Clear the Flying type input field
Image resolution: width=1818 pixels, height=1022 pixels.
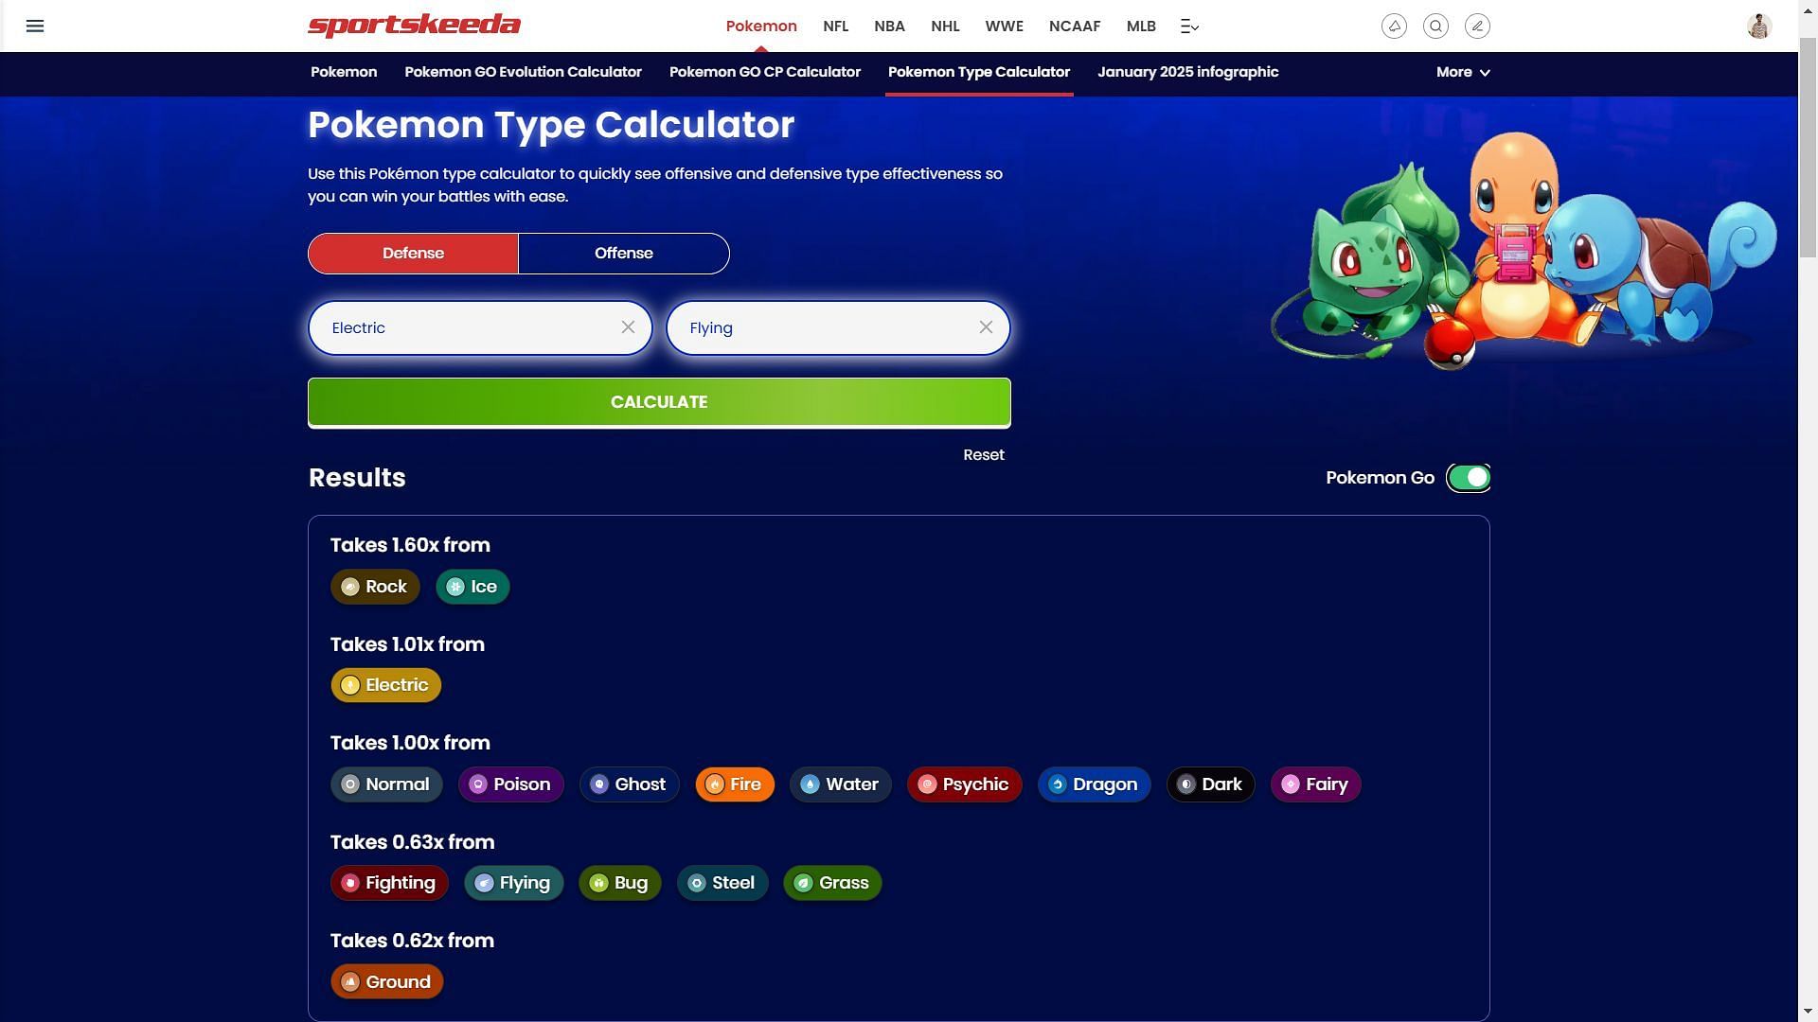click(985, 326)
